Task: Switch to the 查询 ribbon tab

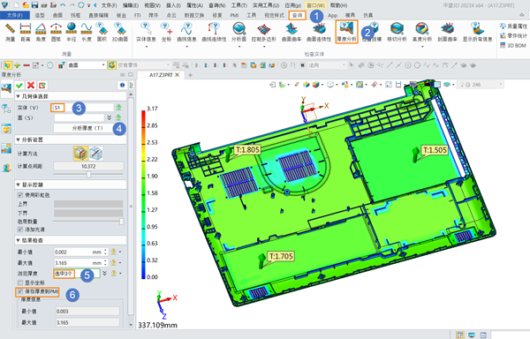Action: pos(298,15)
